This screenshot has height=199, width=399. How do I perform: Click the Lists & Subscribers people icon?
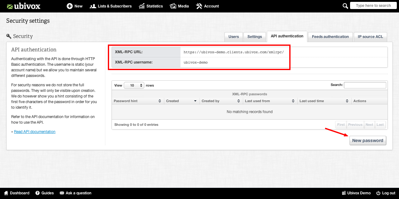pyautogui.click(x=93, y=6)
